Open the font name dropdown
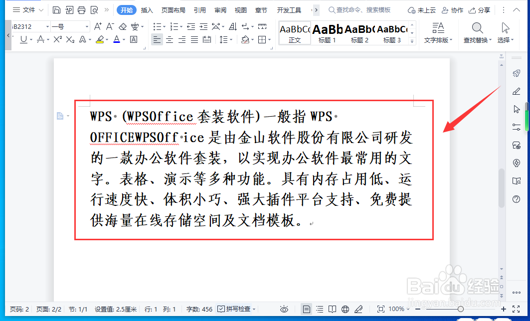This screenshot has height=321, width=530. click(48, 26)
